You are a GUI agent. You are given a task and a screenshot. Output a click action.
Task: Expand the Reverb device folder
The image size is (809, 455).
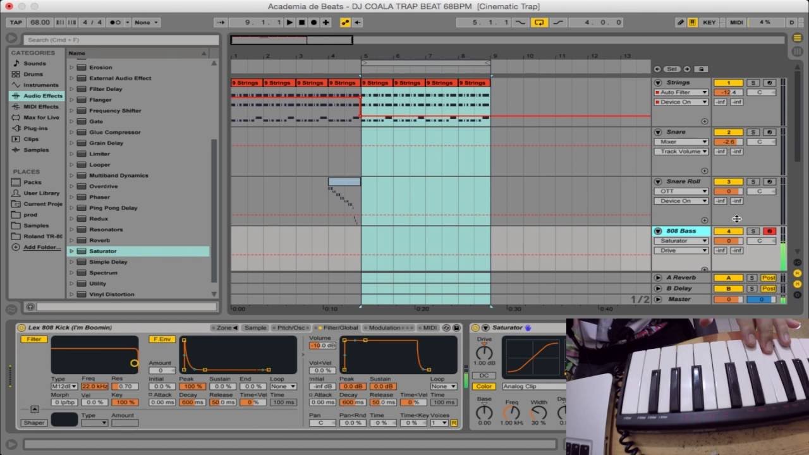click(x=71, y=240)
